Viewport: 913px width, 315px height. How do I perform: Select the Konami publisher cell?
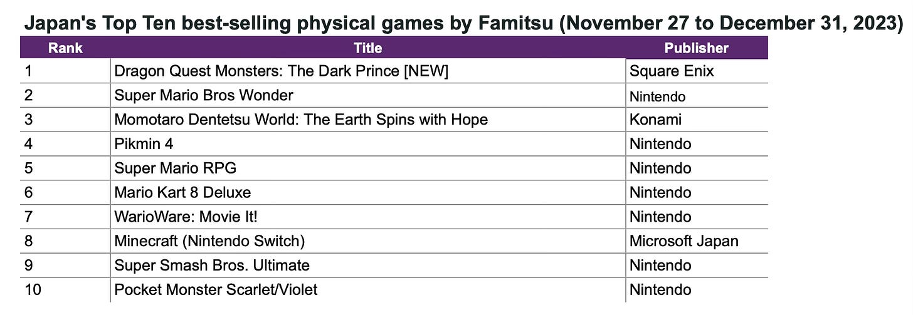click(x=655, y=120)
